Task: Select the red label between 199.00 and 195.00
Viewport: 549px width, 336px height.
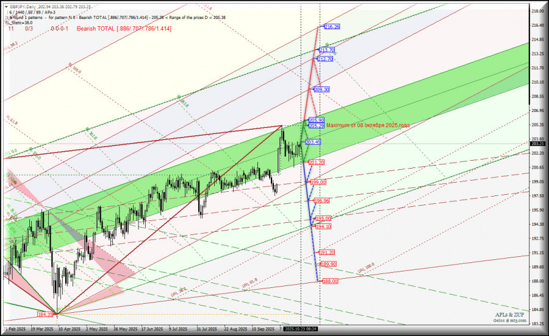Action: (x=321, y=201)
